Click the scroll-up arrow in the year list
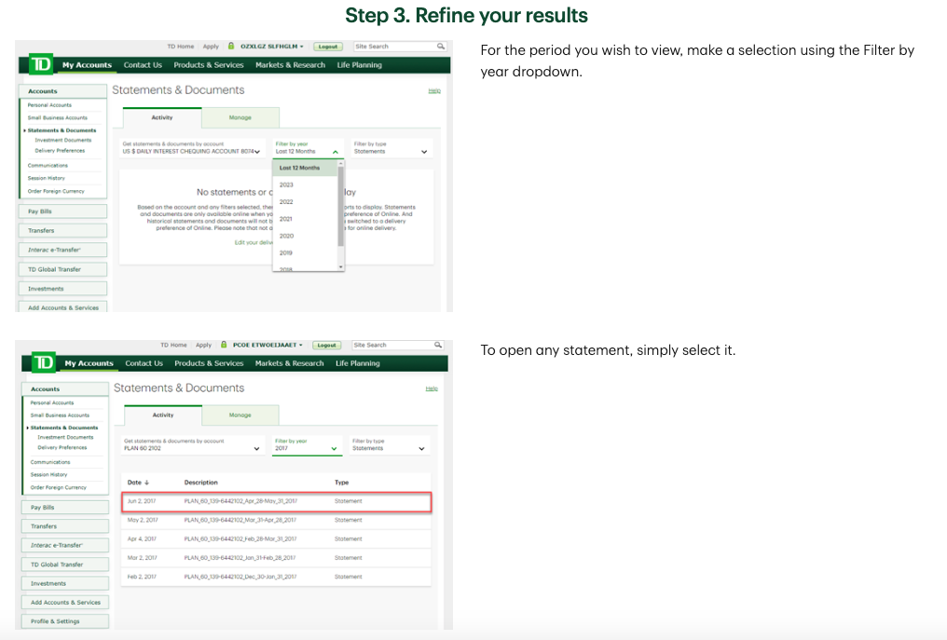The width and height of the screenshot is (947, 640). pyautogui.click(x=340, y=164)
